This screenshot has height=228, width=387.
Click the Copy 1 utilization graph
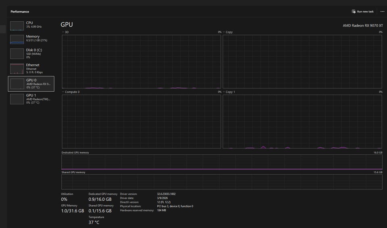tap(302, 121)
